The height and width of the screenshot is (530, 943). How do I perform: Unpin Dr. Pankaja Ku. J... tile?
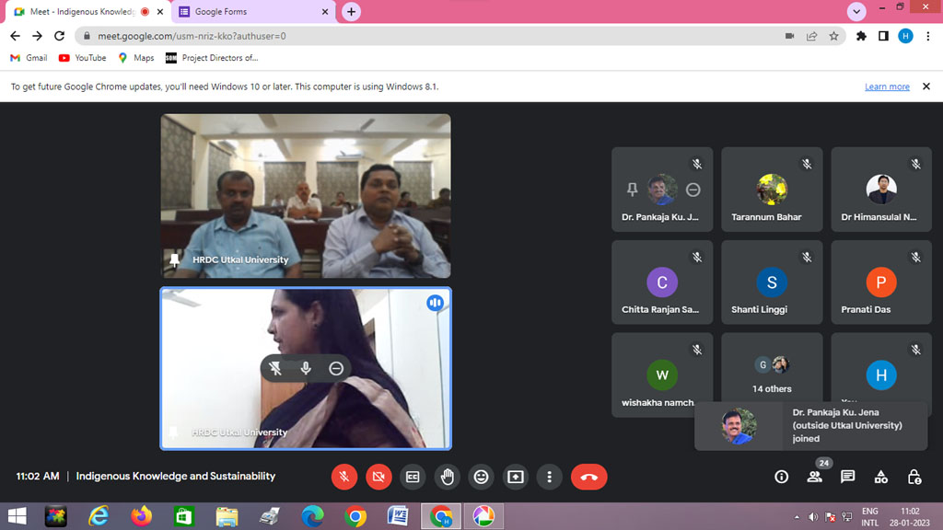pyautogui.click(x=632, y=190)
